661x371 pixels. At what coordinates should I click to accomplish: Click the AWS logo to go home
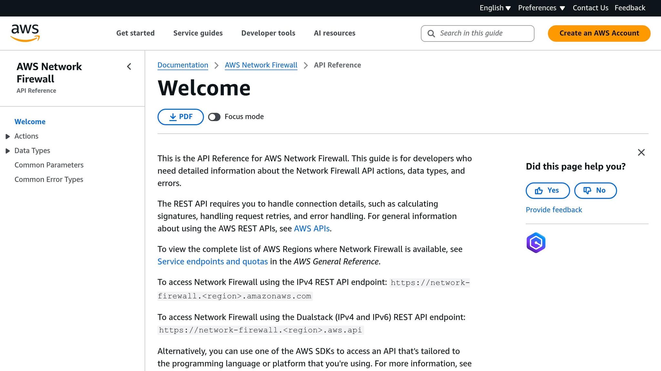(x=25, y=32)
